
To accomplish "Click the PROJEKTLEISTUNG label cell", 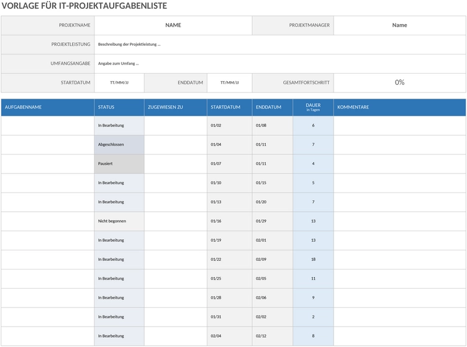I will coord(48,45).
